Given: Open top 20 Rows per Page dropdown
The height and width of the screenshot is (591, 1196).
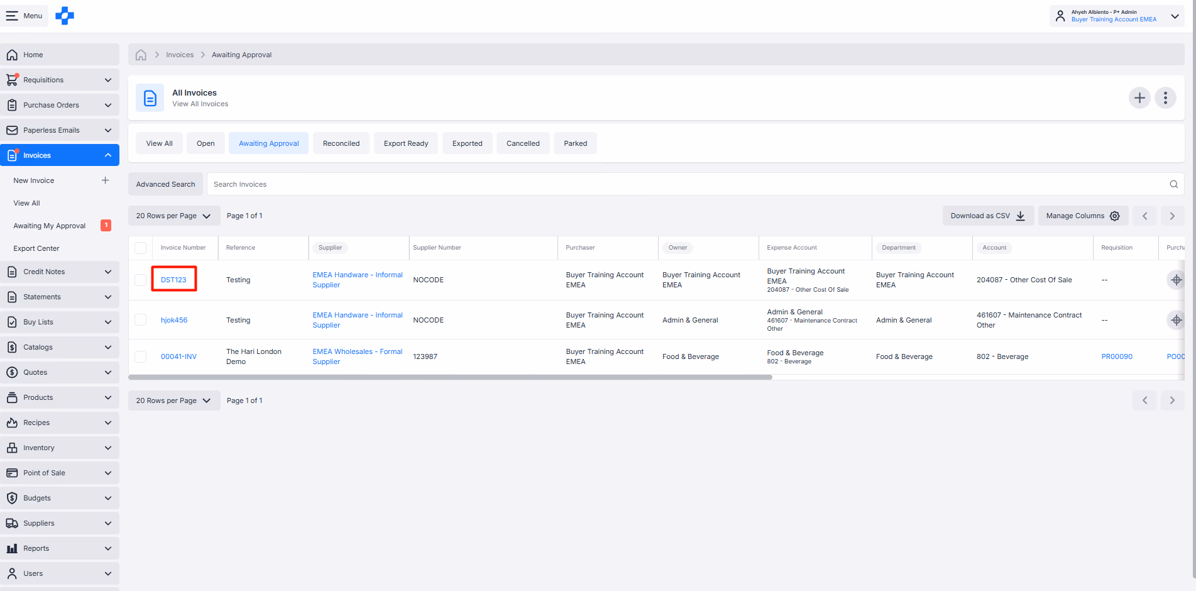Looking at the screenshot, I should click(174, 216).
